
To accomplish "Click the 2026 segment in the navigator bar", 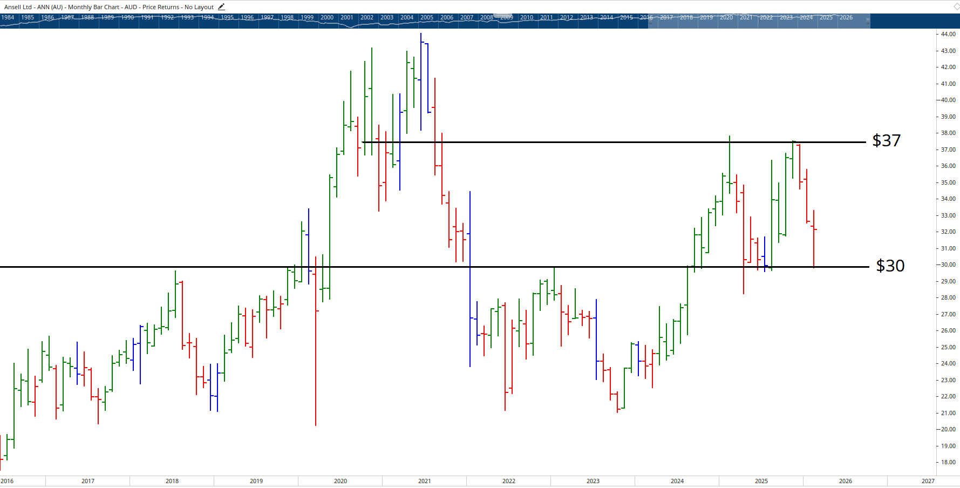I will (x=845, y=17).
